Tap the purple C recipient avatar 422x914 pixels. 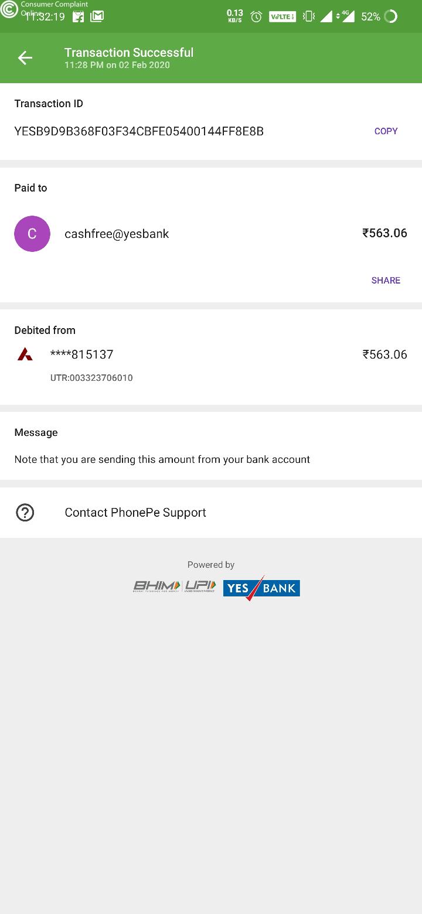click(32, 234)
